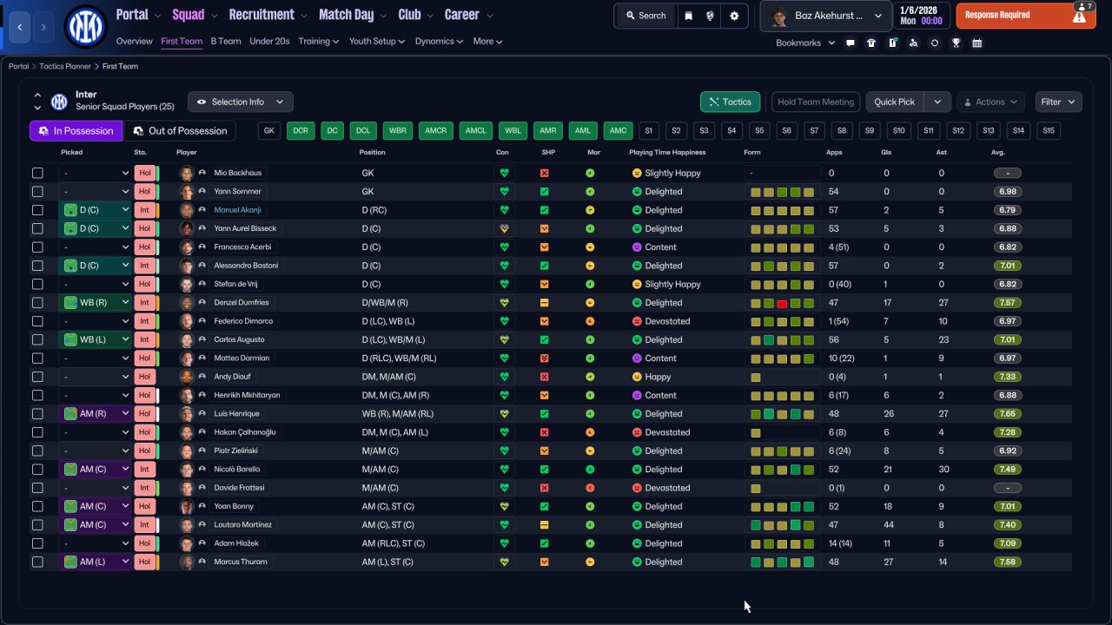Expand the Selection Info dropdown
Image resolution: width=1112 pixels, height=625 pixels.
pyautogui.click(x=241, y=102)
